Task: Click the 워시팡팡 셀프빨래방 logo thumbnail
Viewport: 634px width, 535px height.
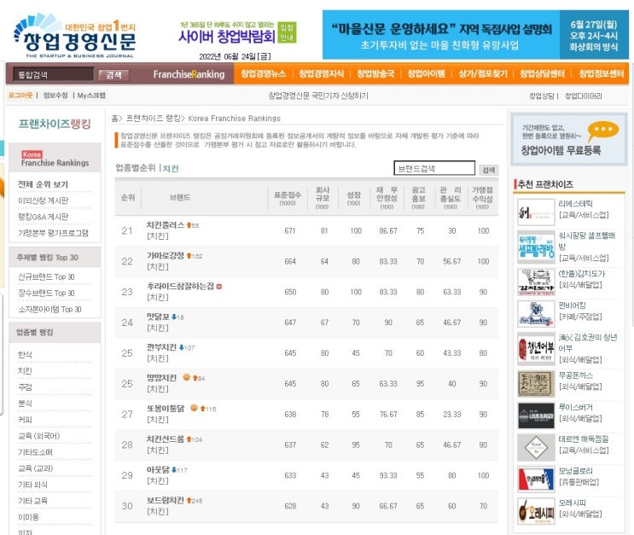Action: click(536, 247)
